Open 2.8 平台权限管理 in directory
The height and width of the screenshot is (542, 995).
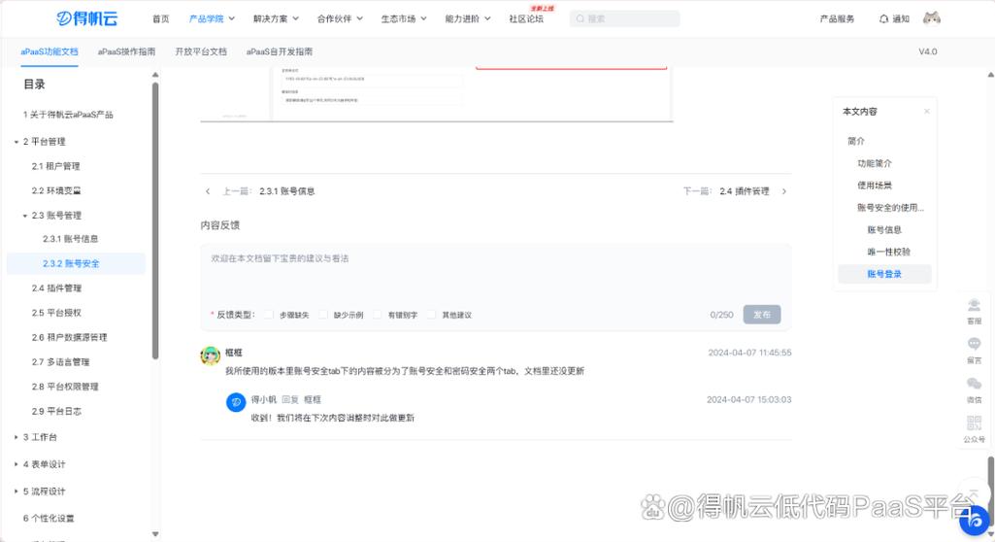coord(65,387)
